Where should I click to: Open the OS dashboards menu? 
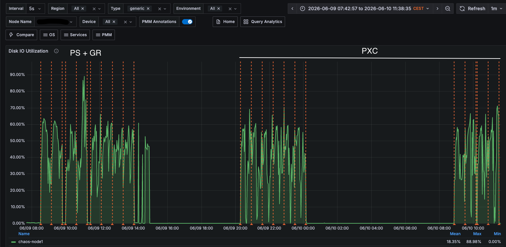pos(49,35)
